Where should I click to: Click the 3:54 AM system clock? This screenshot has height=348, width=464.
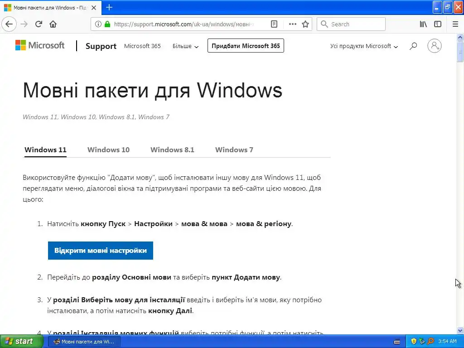447,342
